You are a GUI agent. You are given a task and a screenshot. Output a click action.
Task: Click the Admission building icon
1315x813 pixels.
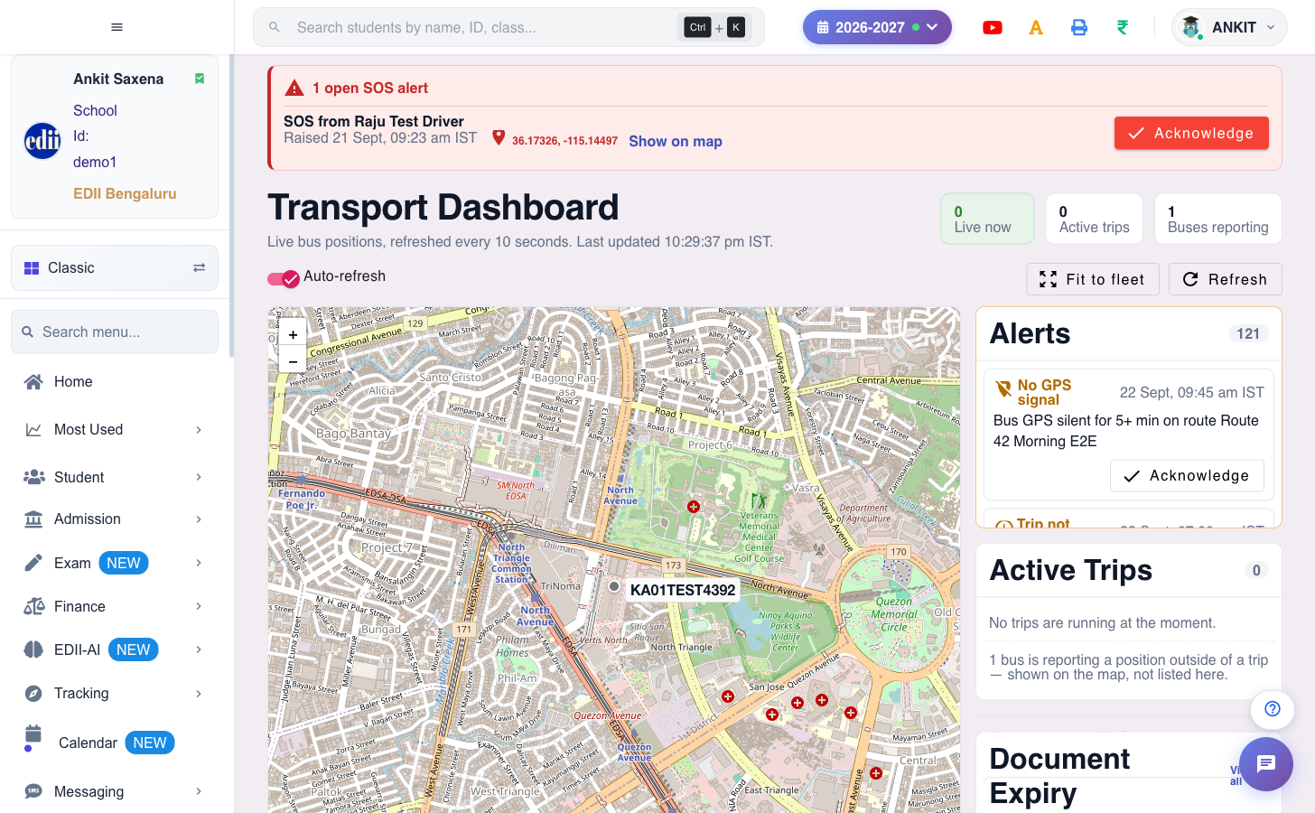33,519
